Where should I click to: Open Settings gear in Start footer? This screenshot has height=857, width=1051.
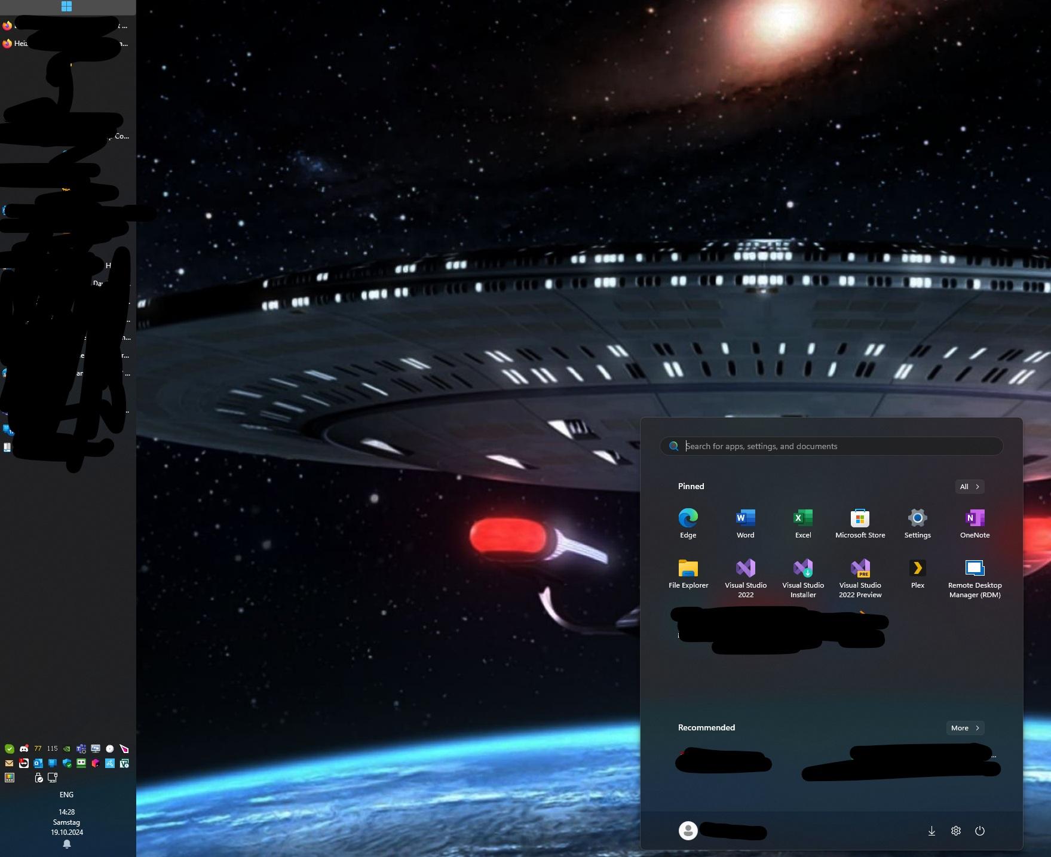click(x=955, y=831)
